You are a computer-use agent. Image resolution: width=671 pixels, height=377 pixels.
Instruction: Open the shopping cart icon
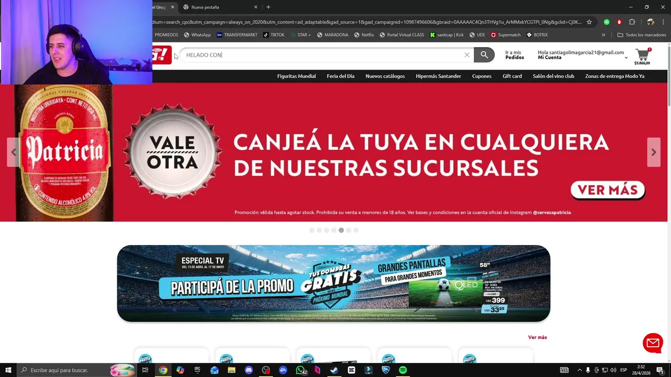point(642,54)
